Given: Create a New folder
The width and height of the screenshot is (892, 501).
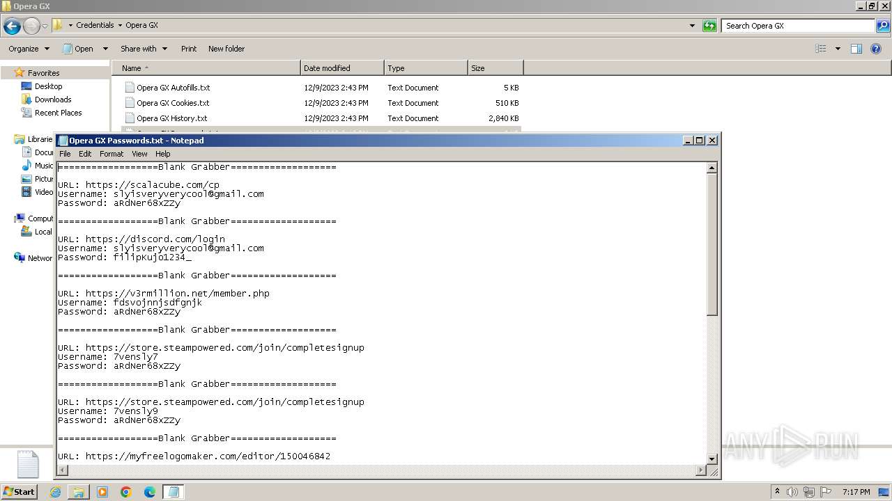Looking at the screenshot, I should pyautogui.click(x=226, y=49).
